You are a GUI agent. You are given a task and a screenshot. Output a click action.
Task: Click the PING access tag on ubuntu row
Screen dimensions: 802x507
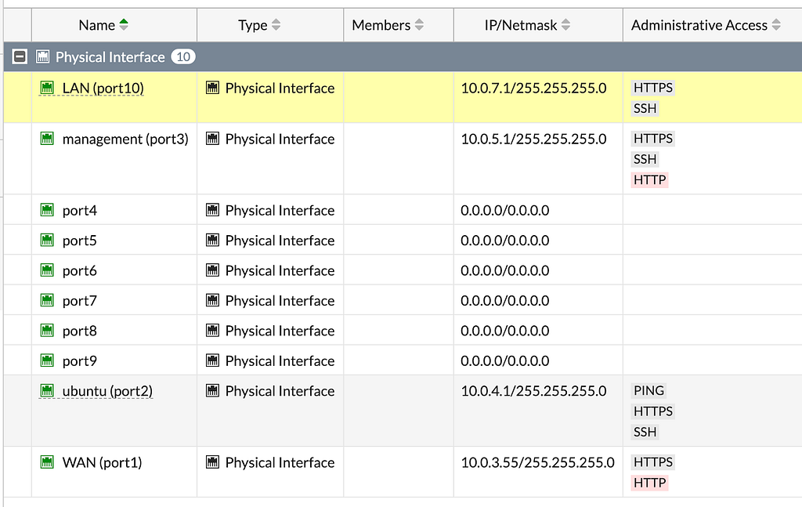coord(648,390)
